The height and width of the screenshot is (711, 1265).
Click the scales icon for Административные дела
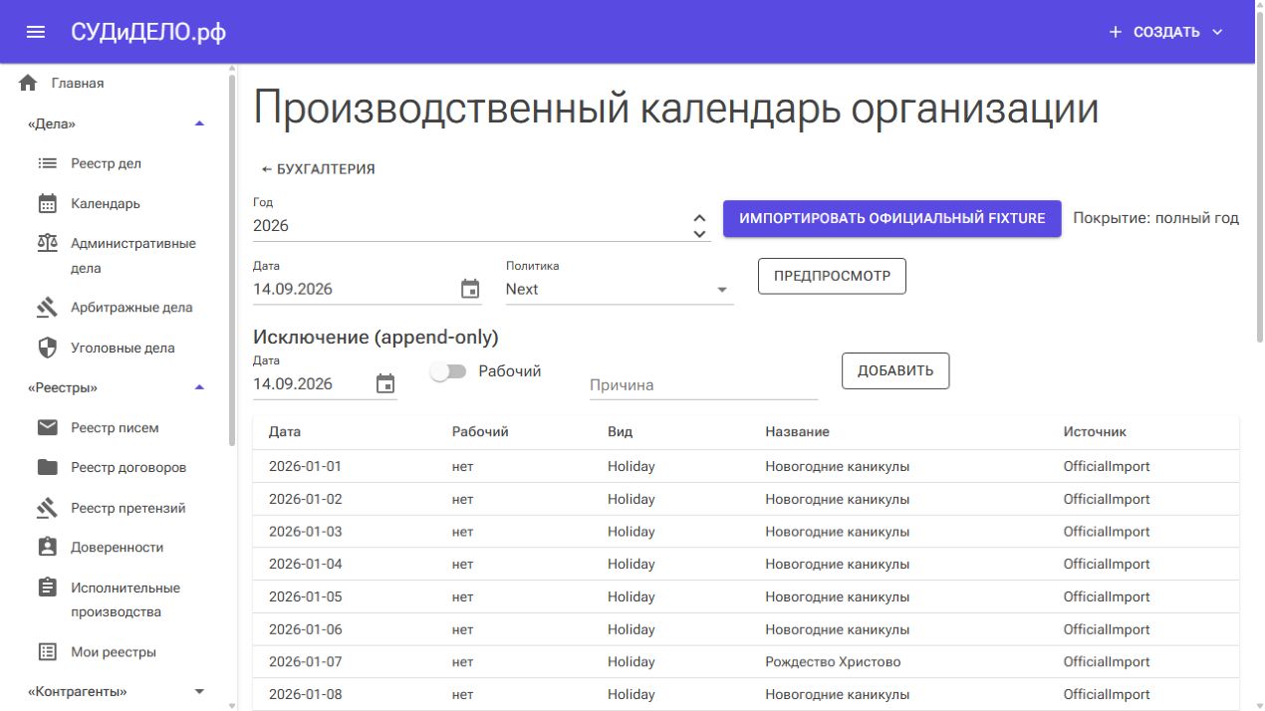(x=47, y=243)
